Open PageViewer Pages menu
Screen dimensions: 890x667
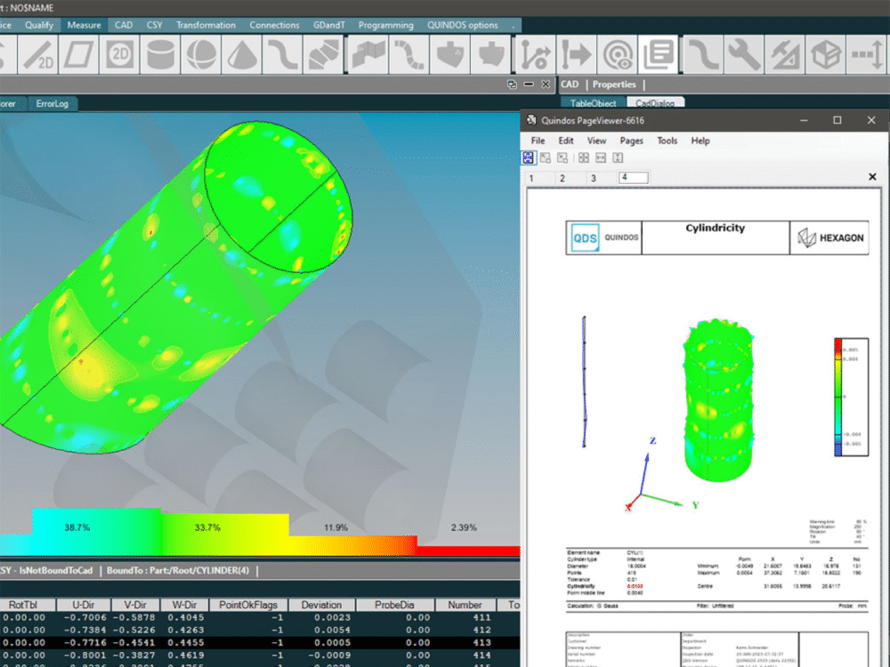[631, 141]
